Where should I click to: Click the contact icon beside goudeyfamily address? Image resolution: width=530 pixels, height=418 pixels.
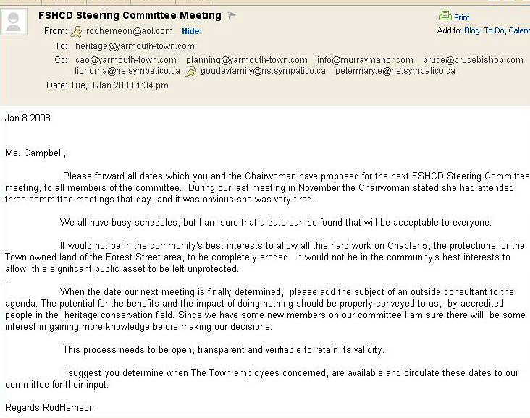pyautogui.click(x=191, y=71)
